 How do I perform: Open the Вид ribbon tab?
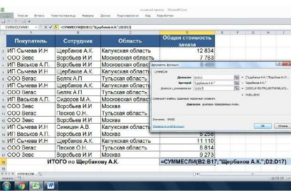tap(148, 16)
